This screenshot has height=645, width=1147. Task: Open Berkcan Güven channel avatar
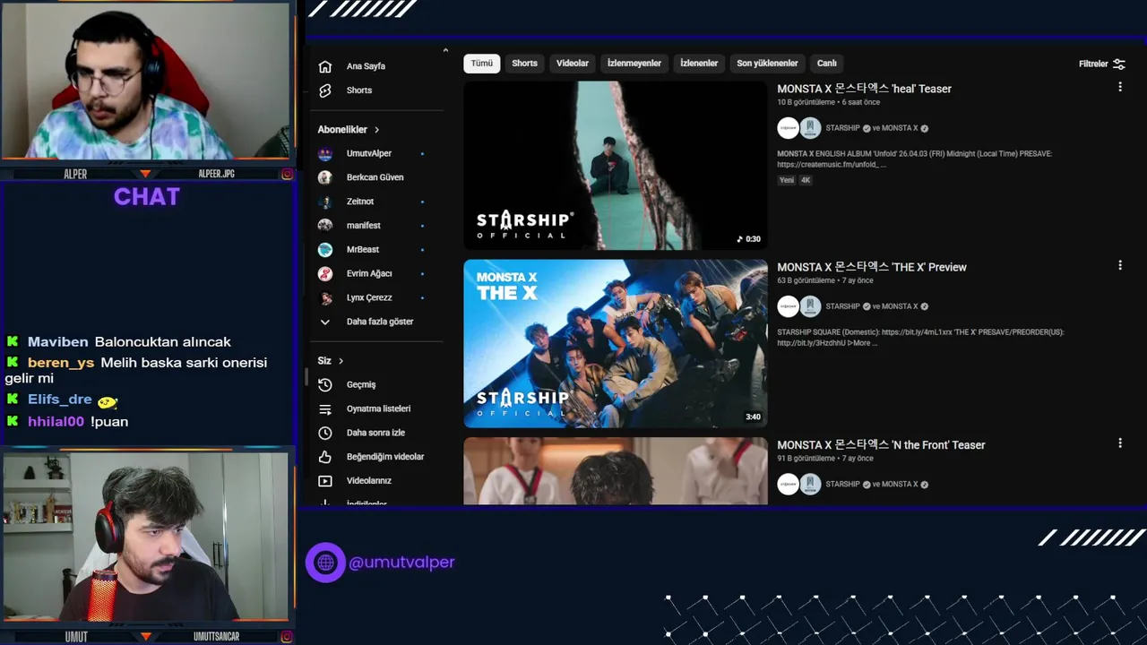point(325,177)
